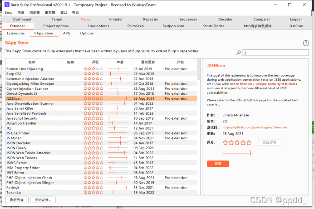The image size is (314, 209).
Task: Switch to the Decoder tab
Action: click(226, 19)
